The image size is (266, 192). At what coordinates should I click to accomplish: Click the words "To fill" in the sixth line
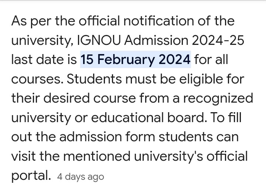point(226,118)
